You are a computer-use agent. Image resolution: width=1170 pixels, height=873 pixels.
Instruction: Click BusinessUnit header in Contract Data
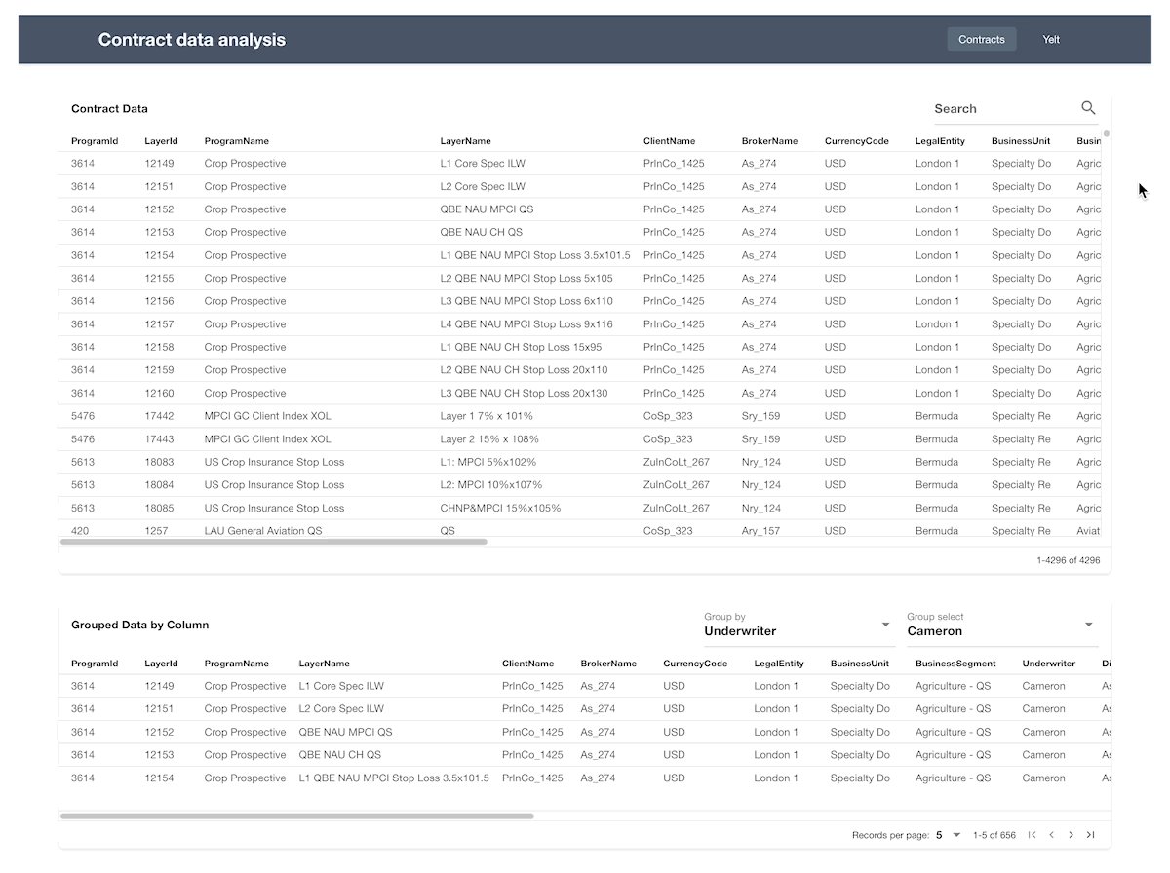(1021, 141)
